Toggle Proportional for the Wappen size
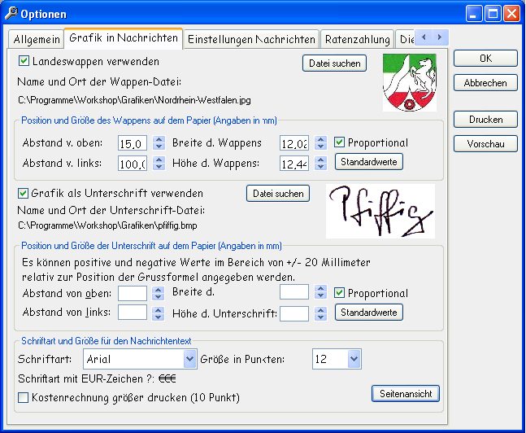 click(340, 142)
